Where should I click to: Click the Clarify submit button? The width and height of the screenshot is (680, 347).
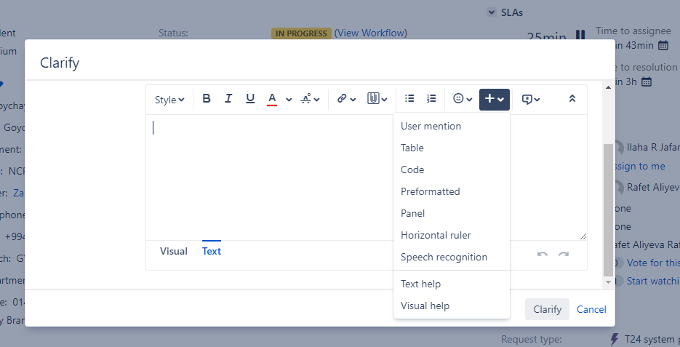point(547,309)
